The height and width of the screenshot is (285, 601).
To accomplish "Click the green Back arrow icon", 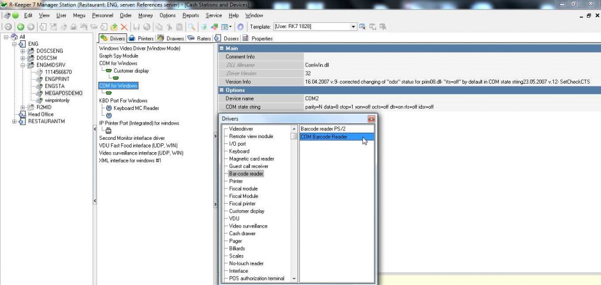I will tap(21, 27).
